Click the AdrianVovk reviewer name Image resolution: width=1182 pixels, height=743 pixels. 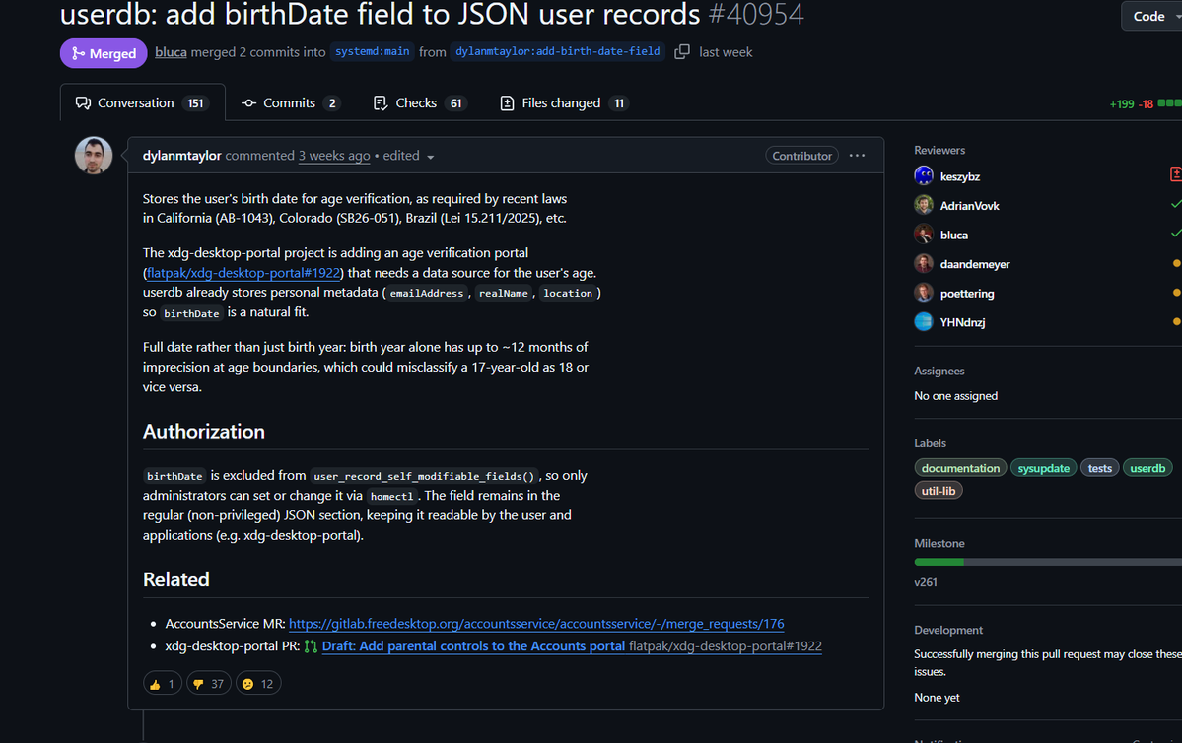click(969, 206)
